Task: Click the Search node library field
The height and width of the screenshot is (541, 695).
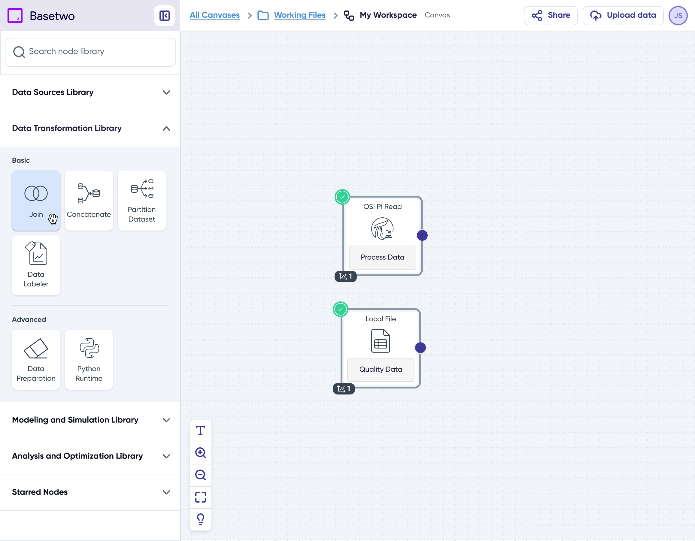Action: point(90,52)
